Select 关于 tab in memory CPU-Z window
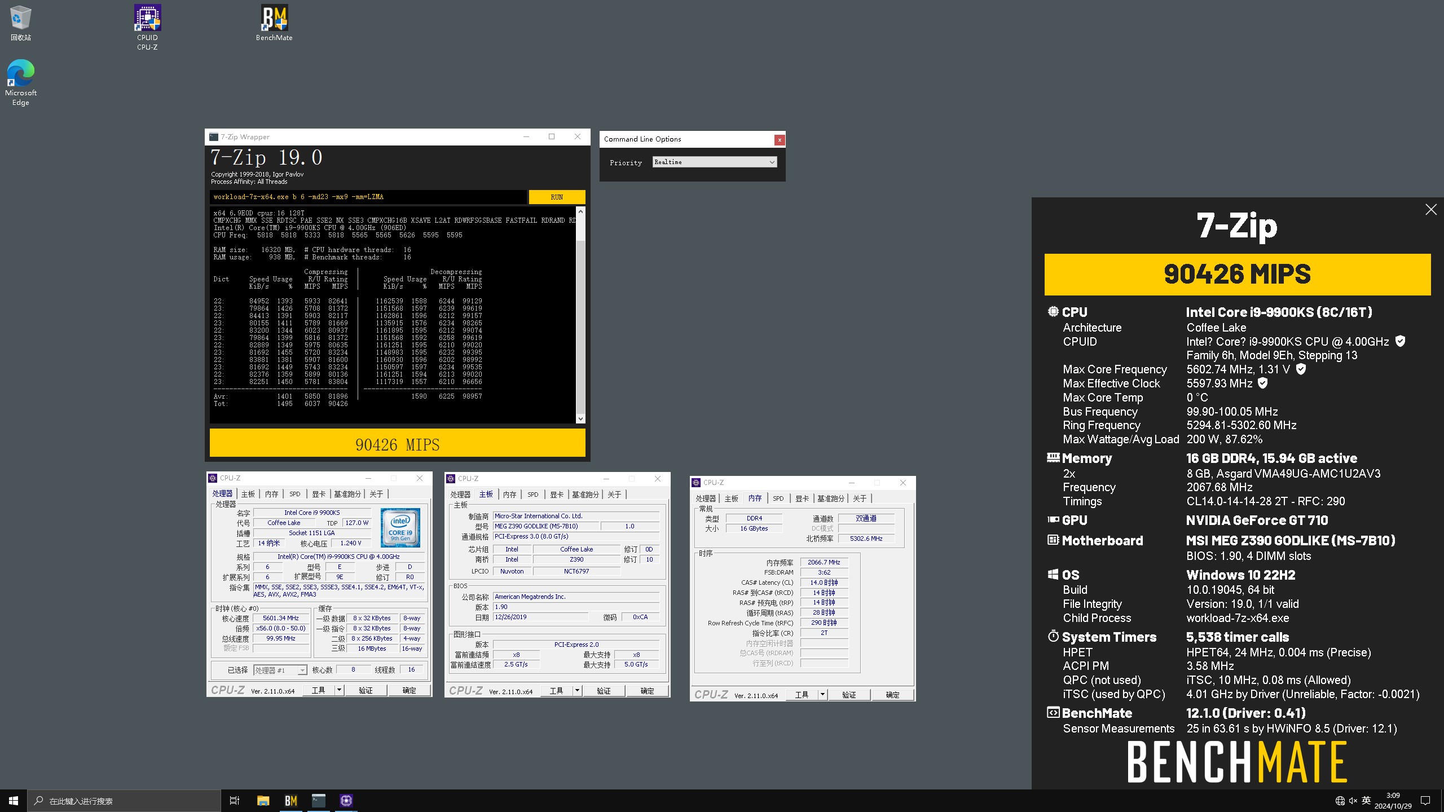This screenshot has width=1444, height=812. coord(860,498)
